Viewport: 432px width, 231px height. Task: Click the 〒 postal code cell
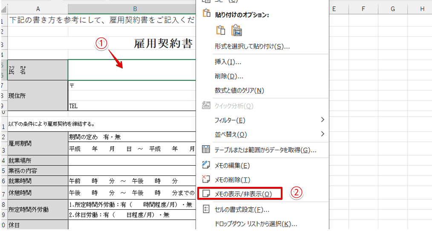pos(132,85)
